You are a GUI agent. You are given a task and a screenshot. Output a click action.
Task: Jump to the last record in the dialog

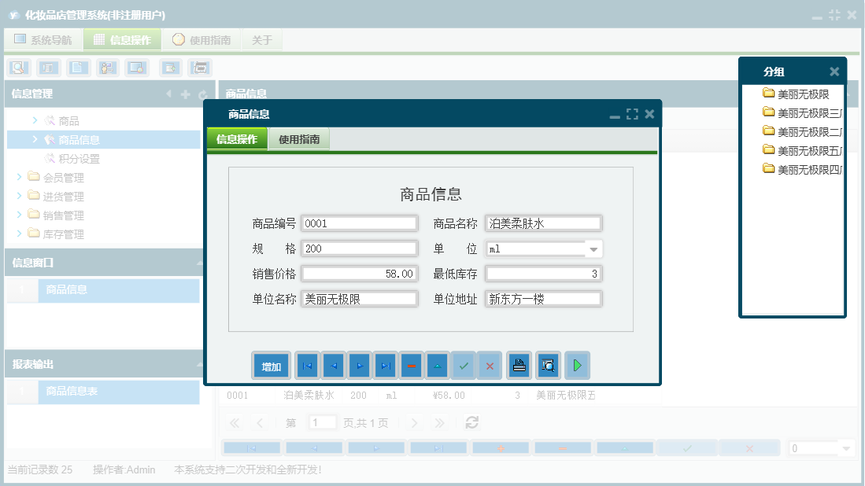click(385, 365)
